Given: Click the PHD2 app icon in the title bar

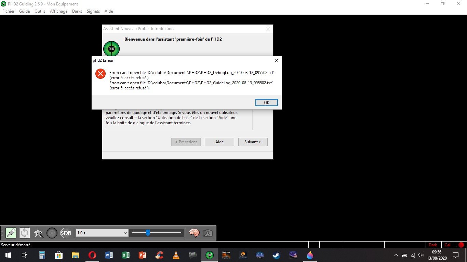Looking at the screenshot, I should [x=3, y=4].
